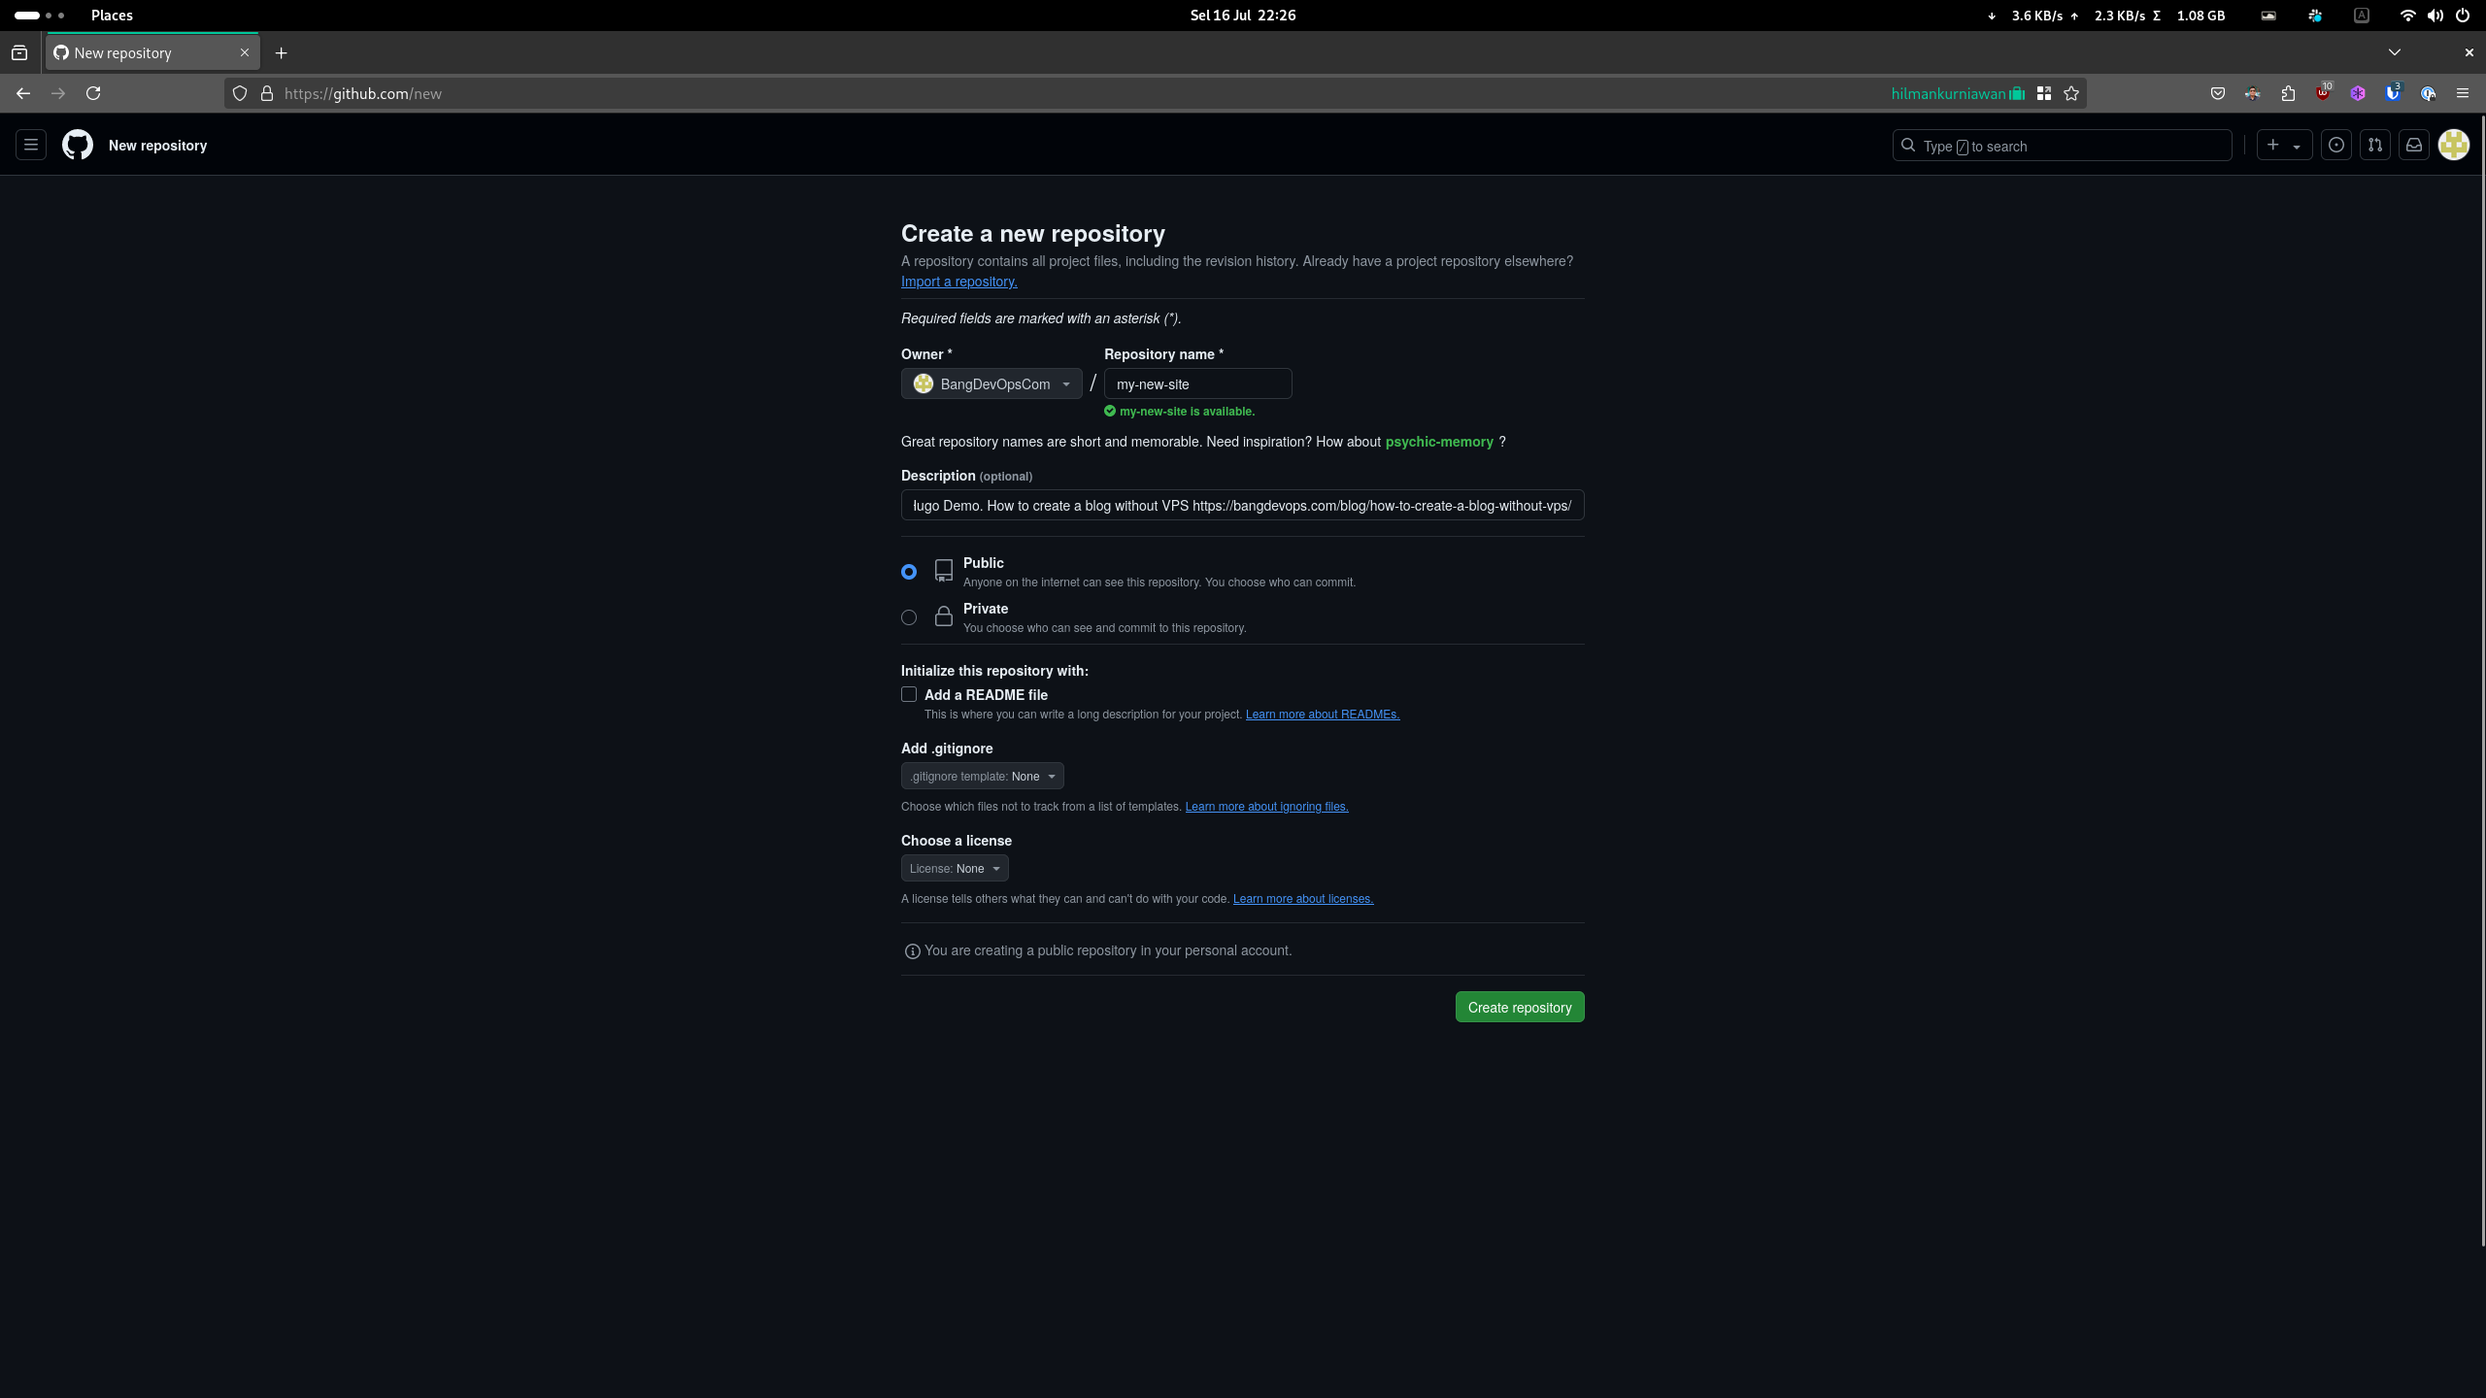2486x1398 pixels.
Task: Click the GitHub home octicon logo
Action: [77, 145]
